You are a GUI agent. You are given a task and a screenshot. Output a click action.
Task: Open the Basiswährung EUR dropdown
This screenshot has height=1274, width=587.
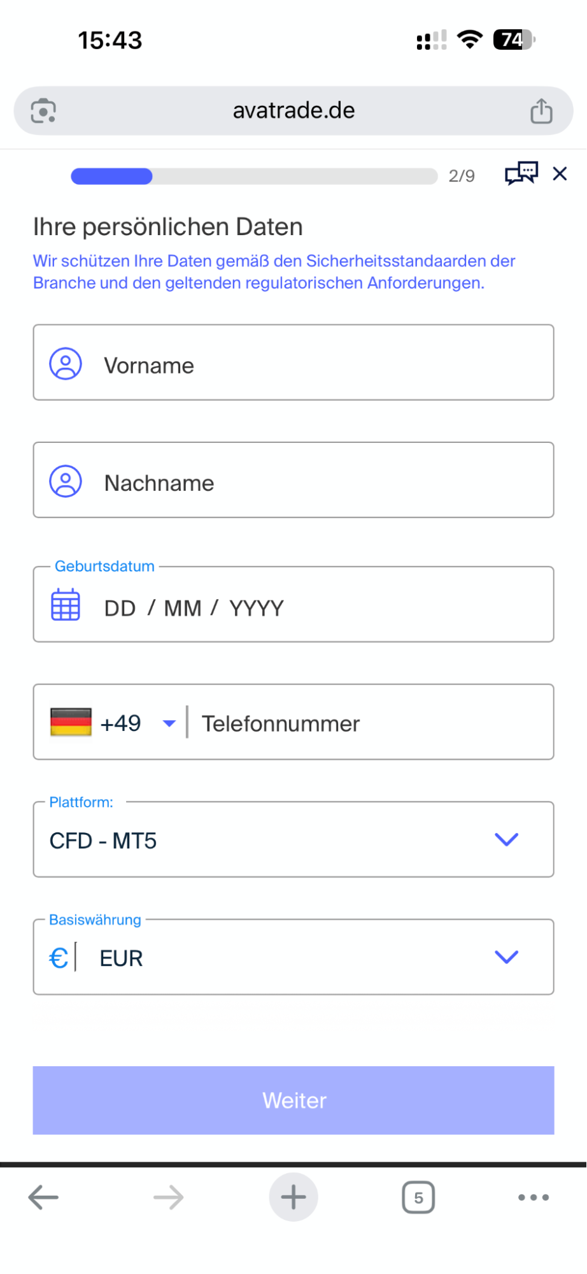[x=293, y=957]
